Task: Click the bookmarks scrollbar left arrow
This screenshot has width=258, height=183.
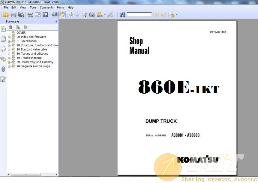Action: coord(8,174)
